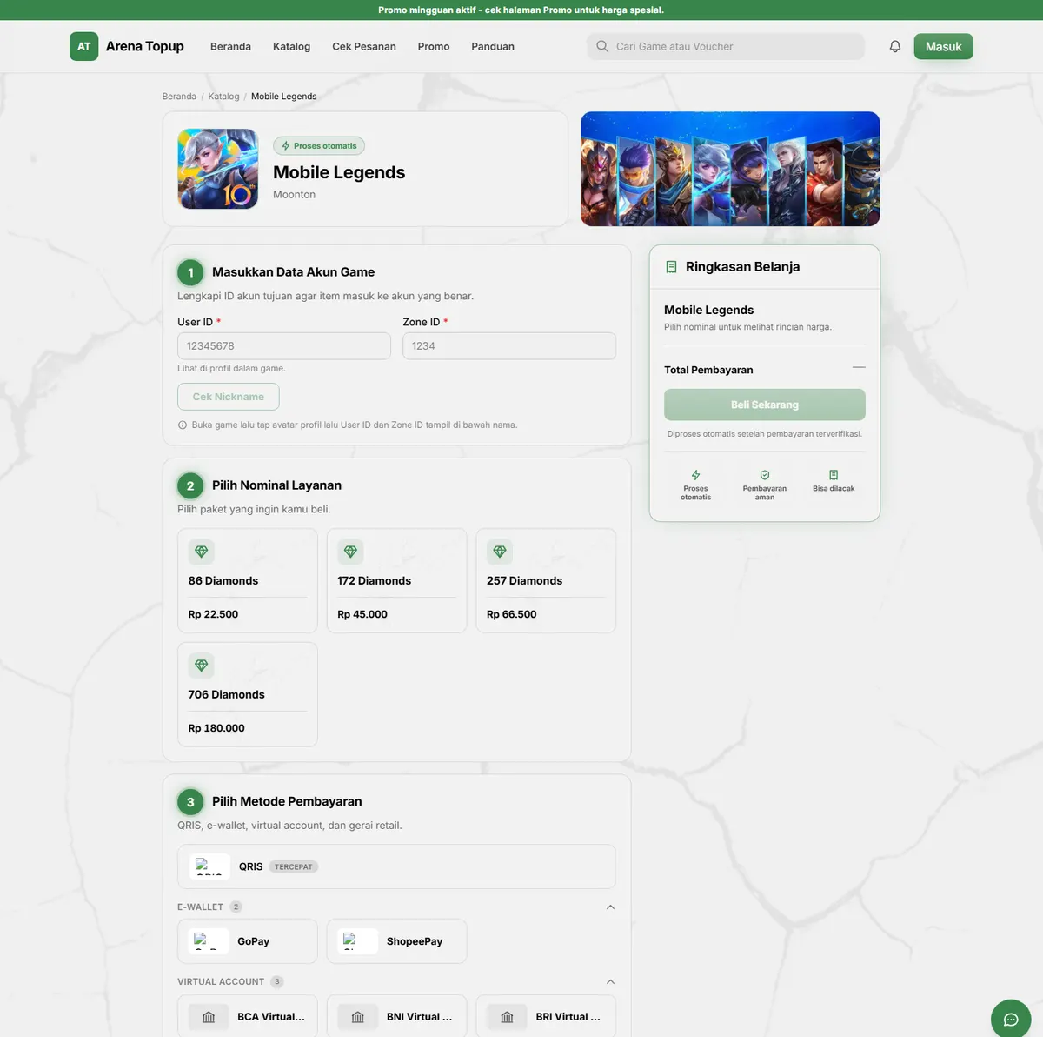The image size is (1043, 1037).
Task: Select the 172 Diamonds package
Action: pos(396,580)
